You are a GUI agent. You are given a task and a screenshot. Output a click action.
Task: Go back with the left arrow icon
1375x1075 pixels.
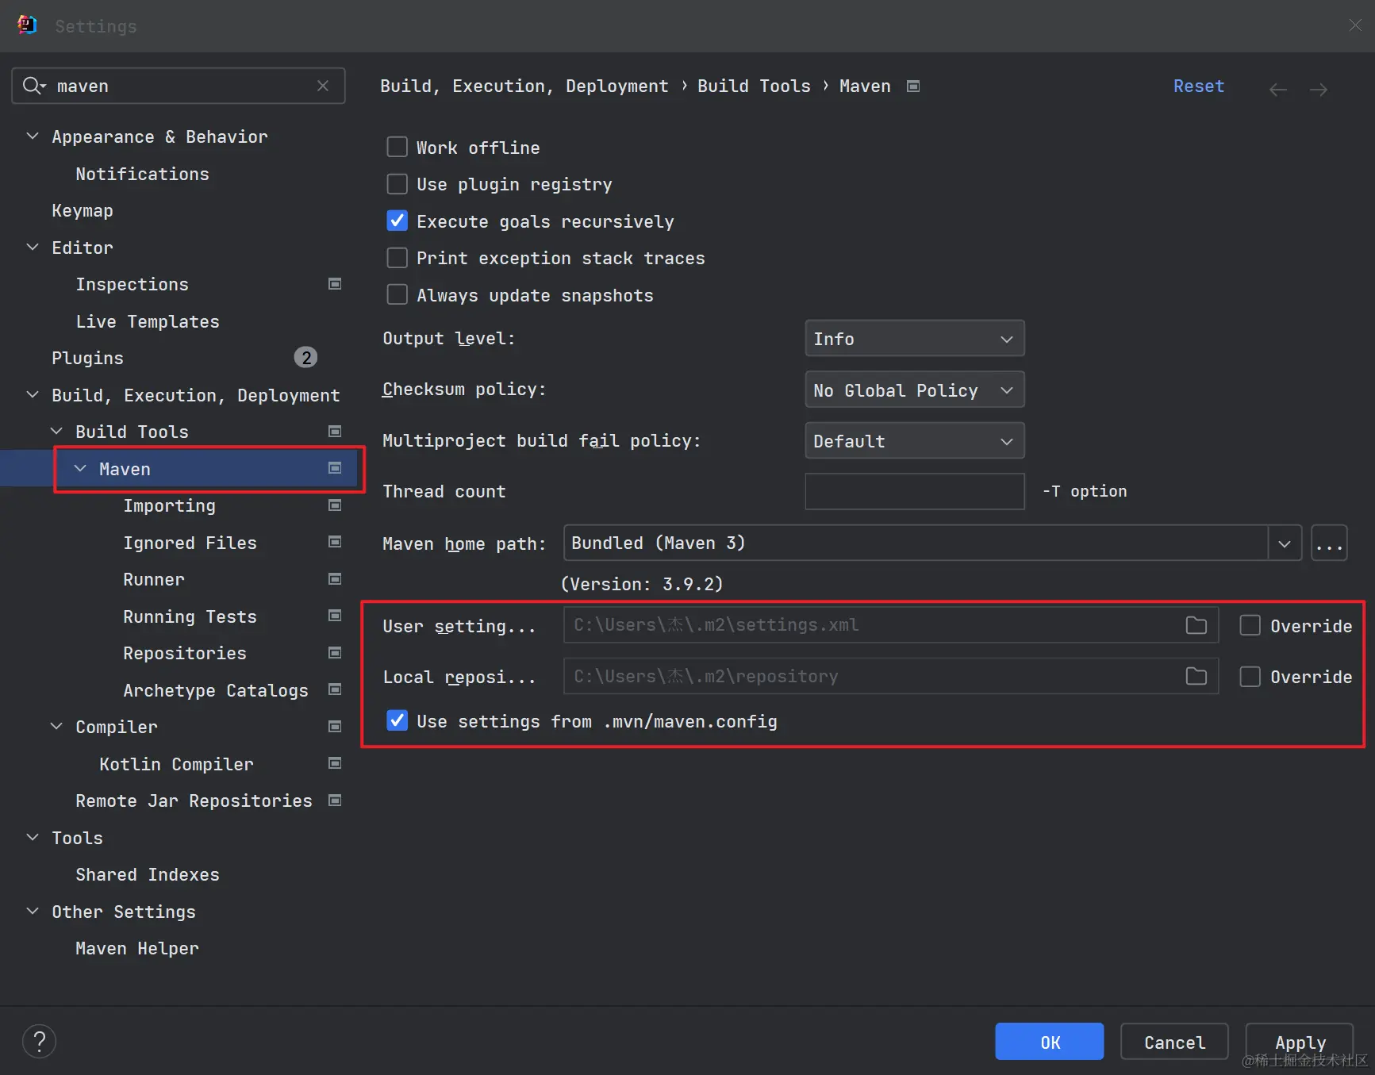pyautogui.click(x=1277, y=90)
